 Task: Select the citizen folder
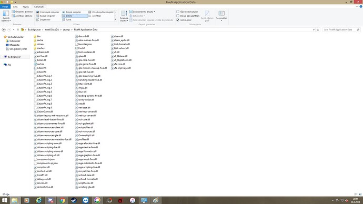tap(38, 44)
